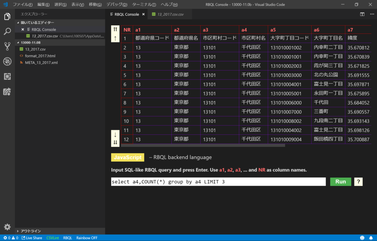Select the Source Control icon
The width and height of the screenshot is (377, 241).
pyautogui.click(x=7, y=46)
